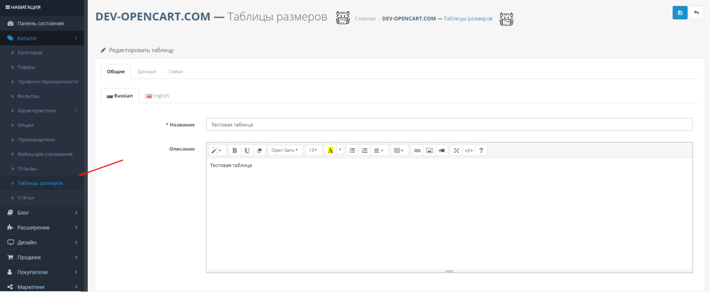This screenshot has height=292, width=710.
Task: Open the magic Style wand tool
Action: coord(217,150)
